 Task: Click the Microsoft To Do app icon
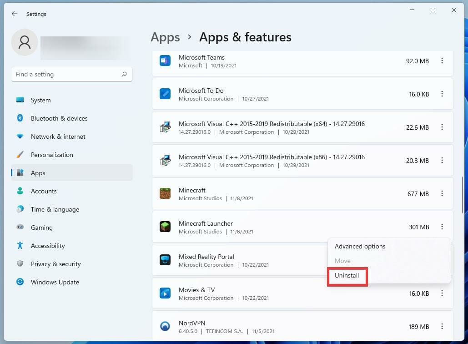click(x=165, y=94)
